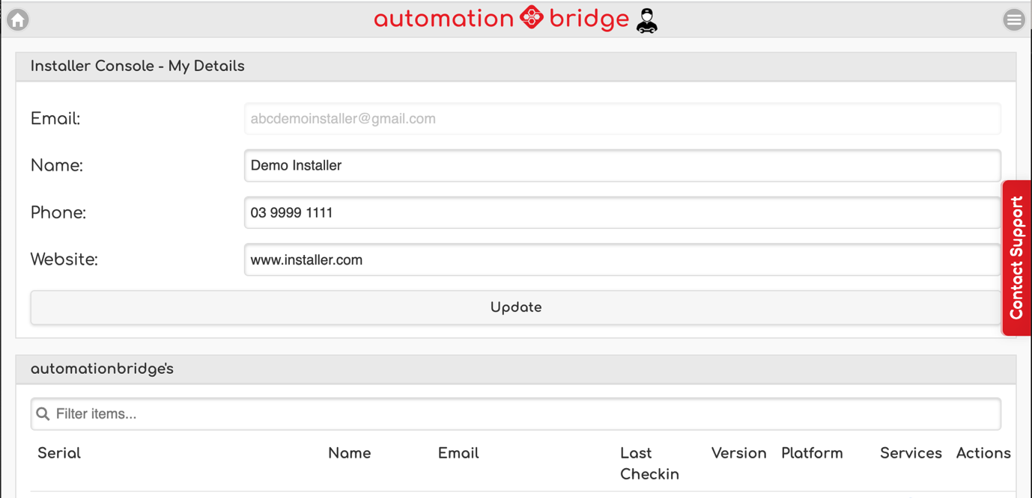Click into the Phone number field
The height and width of the screenshot is (498, 1032).
point(622,213)
